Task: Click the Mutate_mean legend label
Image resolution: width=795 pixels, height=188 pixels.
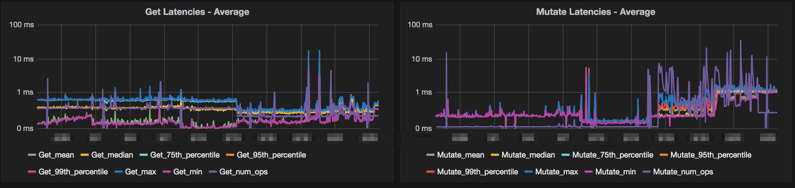Action: (x=460, y=155)
